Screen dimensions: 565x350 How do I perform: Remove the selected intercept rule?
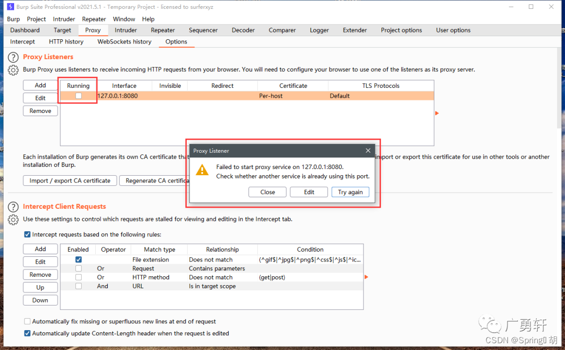[x=40, y=275]
